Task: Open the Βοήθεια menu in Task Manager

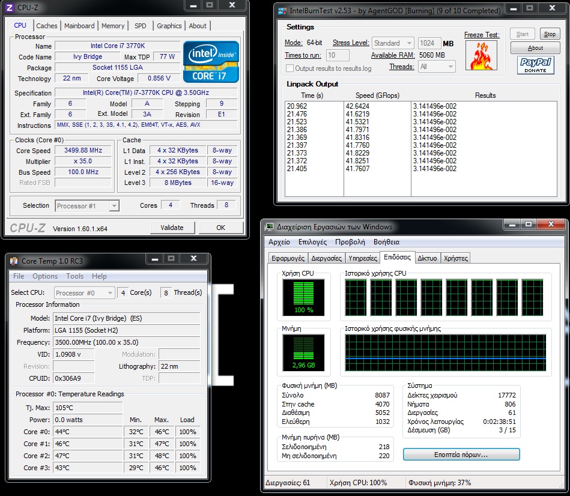Action: [x=386, y=242]
